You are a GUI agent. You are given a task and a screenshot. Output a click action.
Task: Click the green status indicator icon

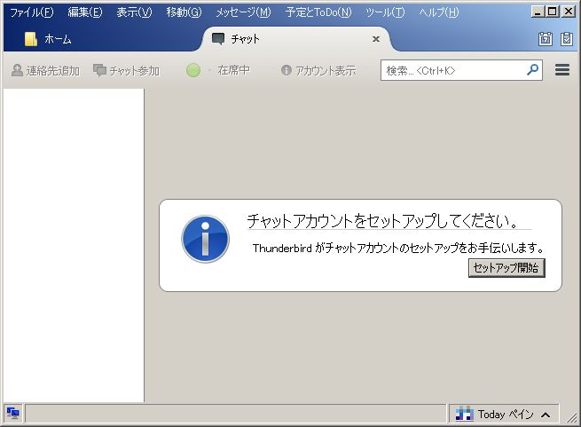[x=193, y=70]
